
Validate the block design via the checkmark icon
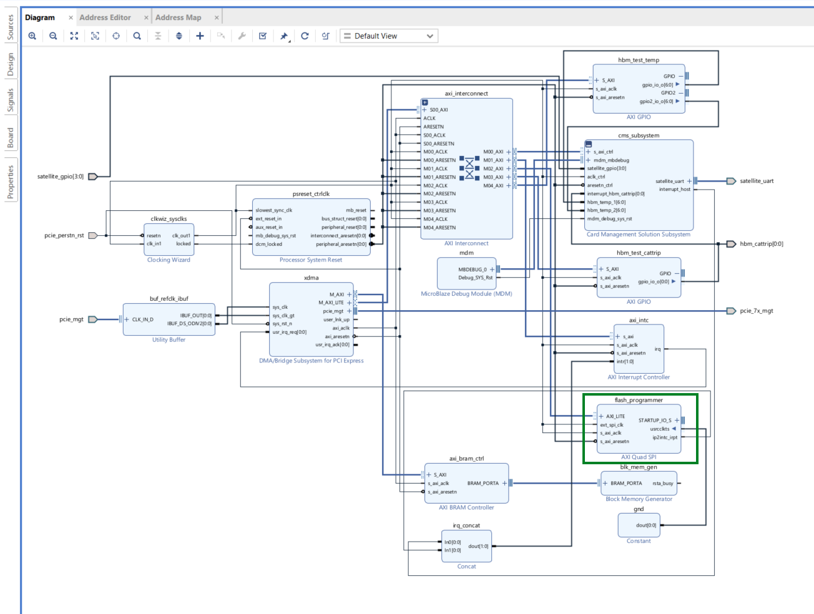(x=262, y=36)
